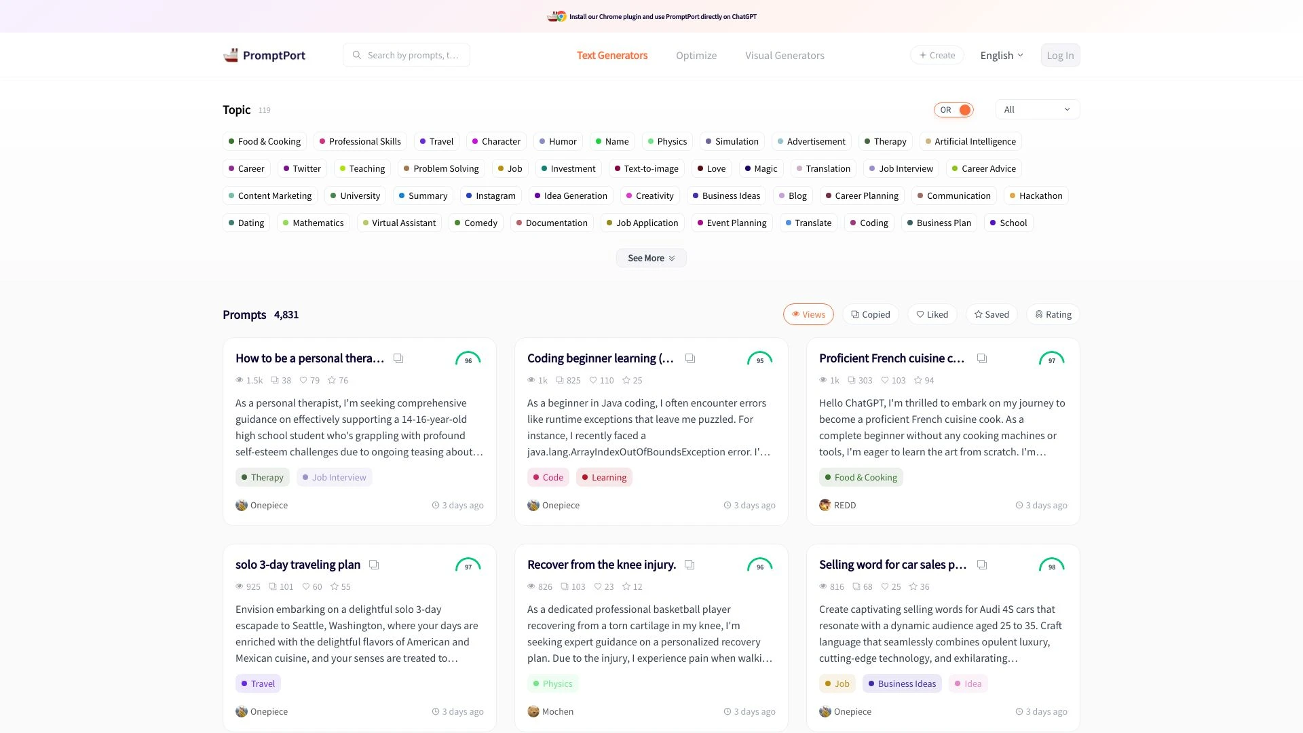Toggle Views sort option active state

pos(807,314)
